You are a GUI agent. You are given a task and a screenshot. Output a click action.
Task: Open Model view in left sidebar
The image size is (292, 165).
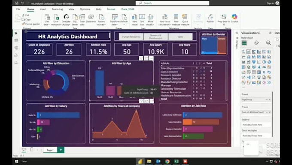click(x=16, y=48)
